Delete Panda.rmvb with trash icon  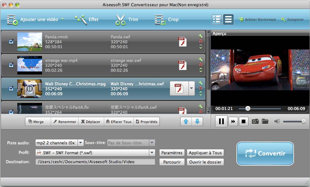(x=201, y=41)
